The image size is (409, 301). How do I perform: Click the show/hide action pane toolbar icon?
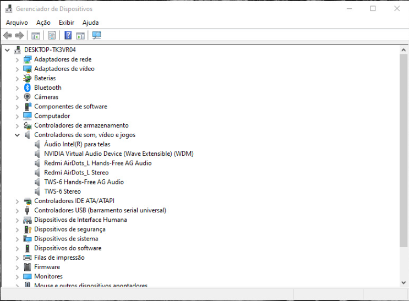pyautogui.click(x=80, y=35)
